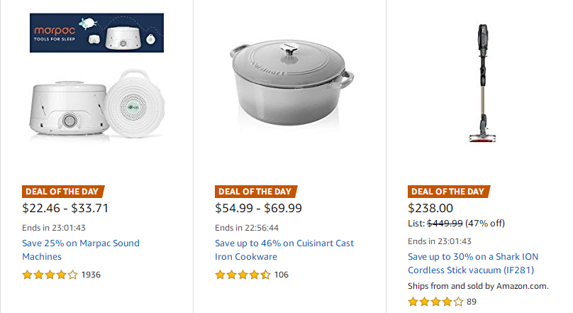This screenshot has height=313, width=573.
Task: Click Deal of the Day badge on Cuisinart
Action: point(256,192)
